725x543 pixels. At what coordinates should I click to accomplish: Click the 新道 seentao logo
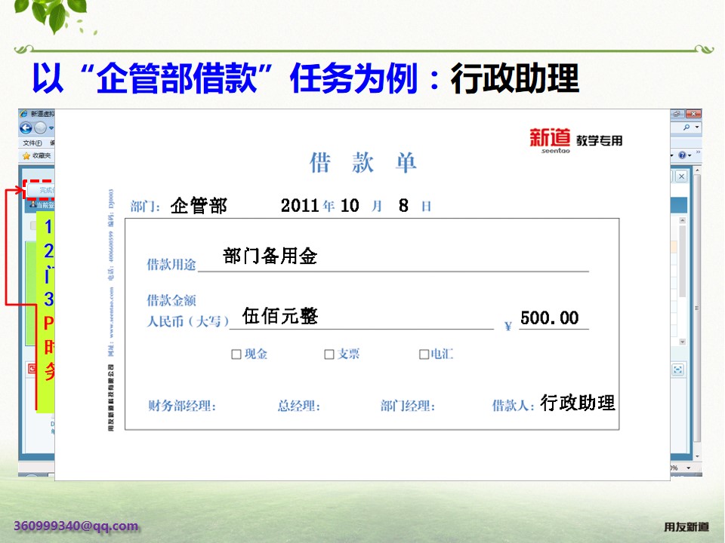[550, 141]
